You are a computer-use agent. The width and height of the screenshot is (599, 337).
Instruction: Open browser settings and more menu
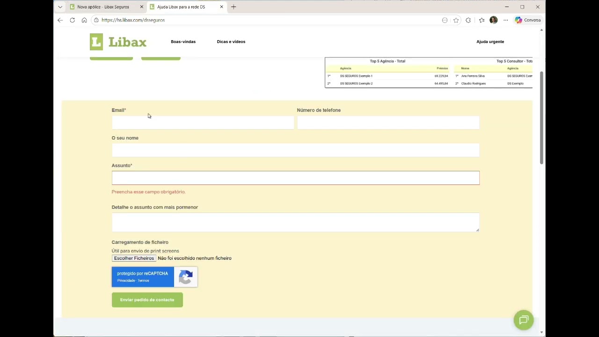[505, 20]
